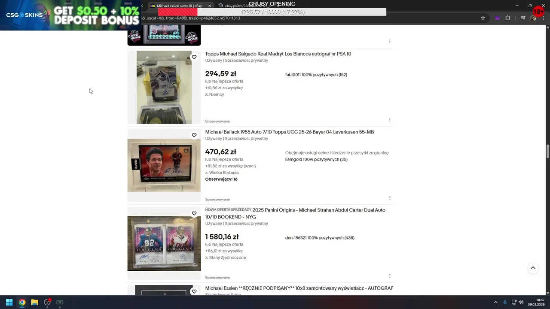550x309 pixels.
Task: Open options menu for the Michael Ballack listing
Action: [390, 198]
